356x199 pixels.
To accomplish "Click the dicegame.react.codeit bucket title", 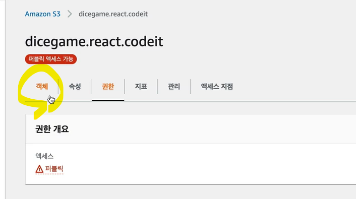I will (94, 42).
